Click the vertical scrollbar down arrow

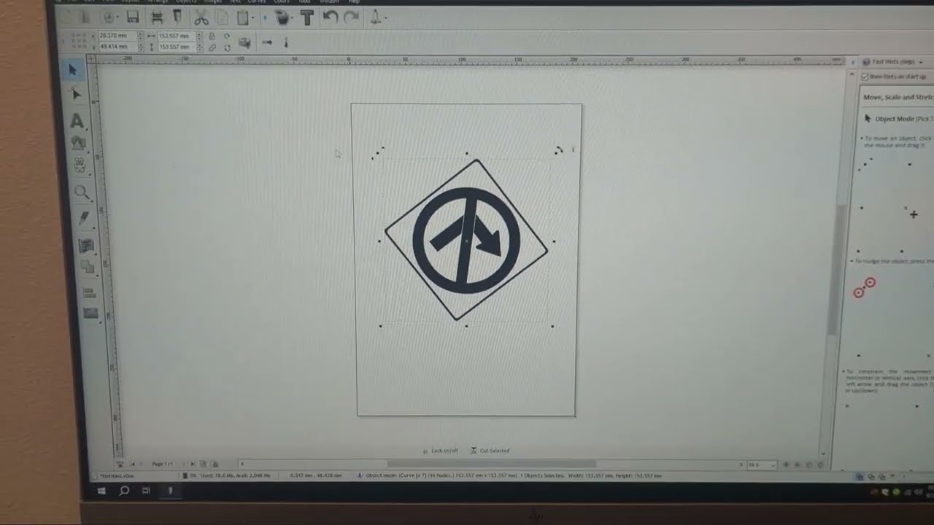(x=823, y=454)
